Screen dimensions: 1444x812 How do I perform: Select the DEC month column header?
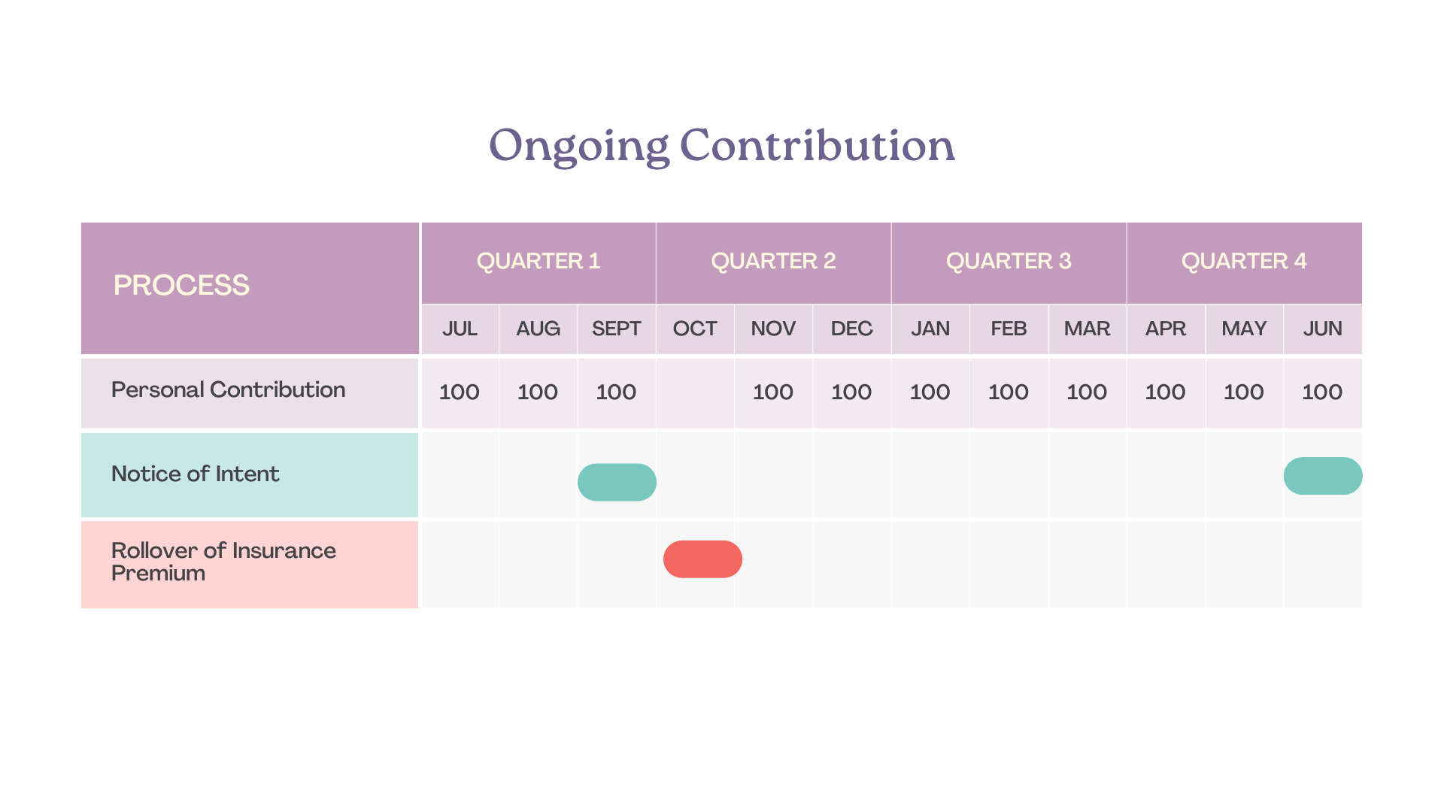tap(852, 329)
